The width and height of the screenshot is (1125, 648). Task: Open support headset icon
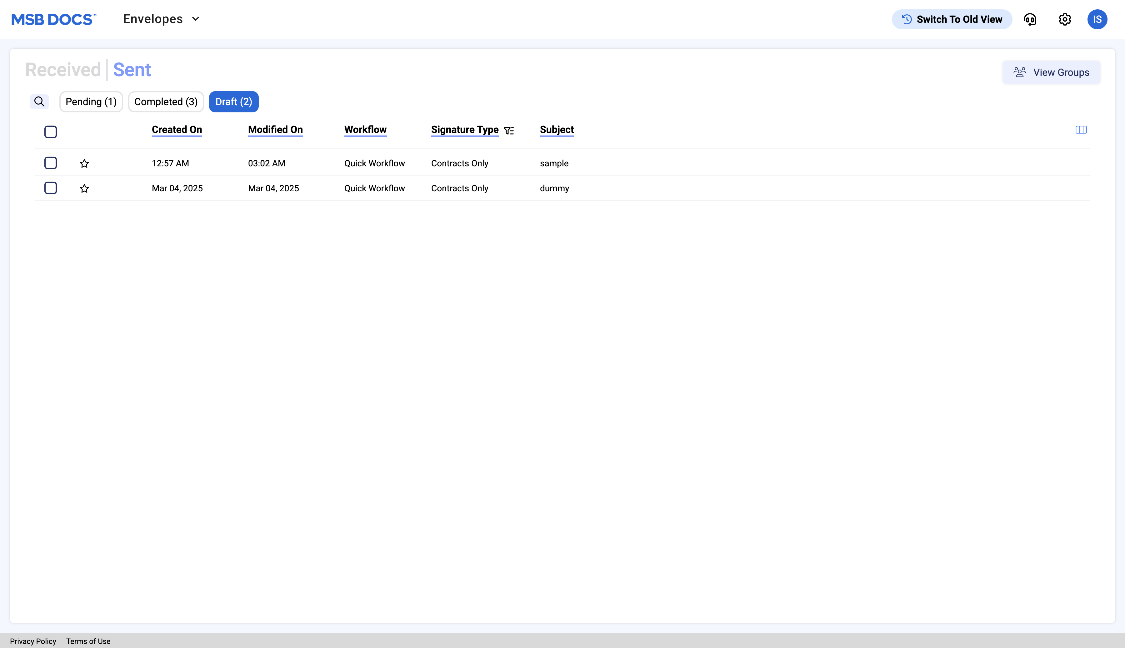pyautogui.click(x=1030, y=19)
